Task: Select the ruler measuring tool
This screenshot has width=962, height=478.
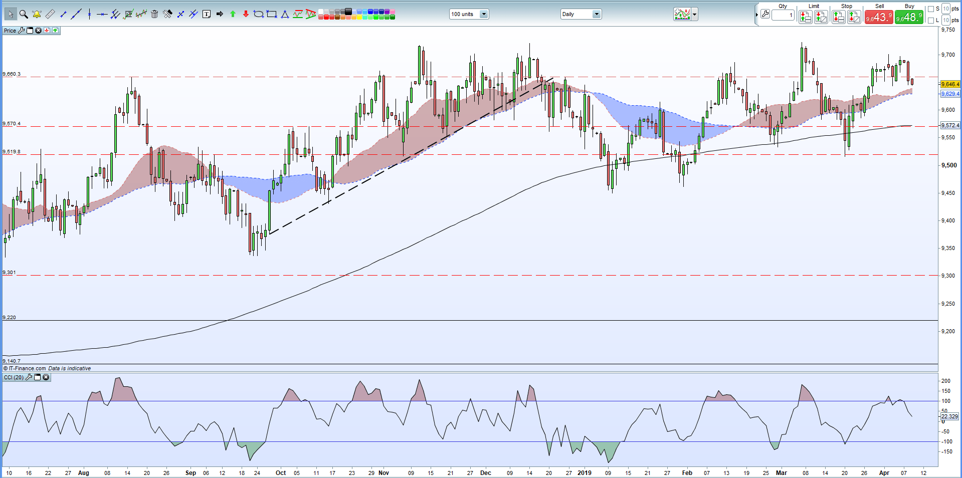Action: (x=50, y=14)
